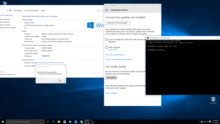Minimize the Settings window
The width and height of the screenshot is (220, 124).
point(148,6)
